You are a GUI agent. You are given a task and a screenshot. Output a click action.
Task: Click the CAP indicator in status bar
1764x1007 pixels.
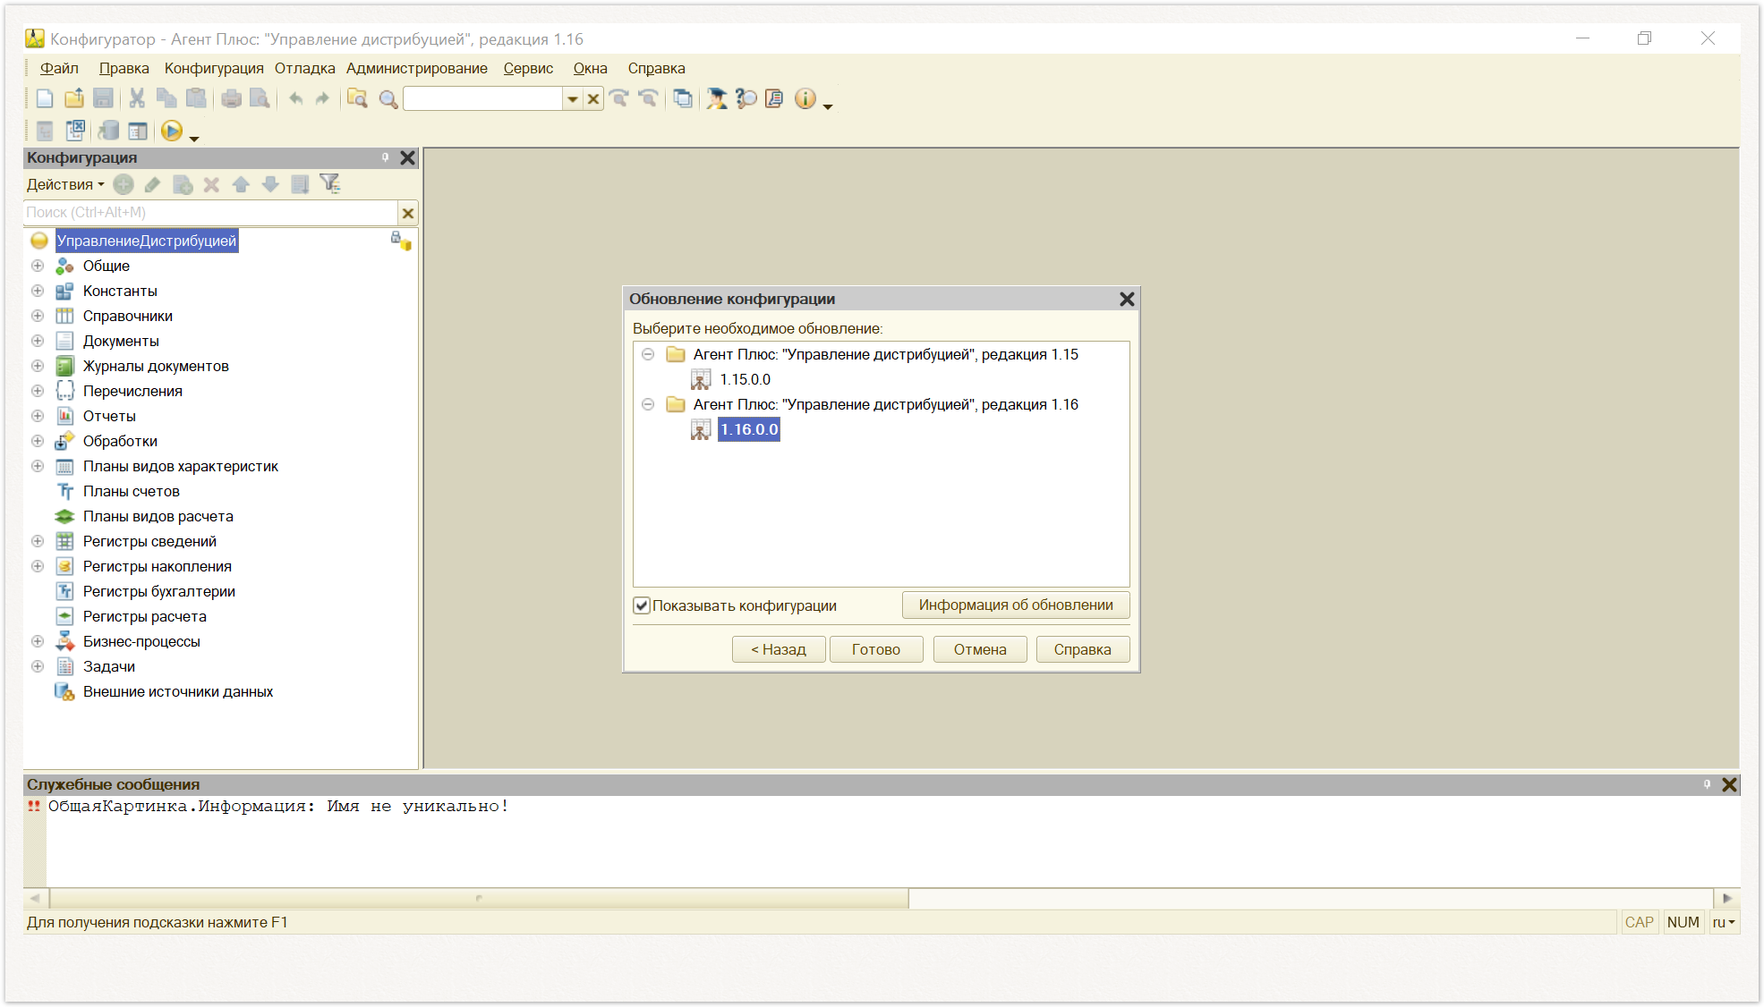click(1639, 922)
